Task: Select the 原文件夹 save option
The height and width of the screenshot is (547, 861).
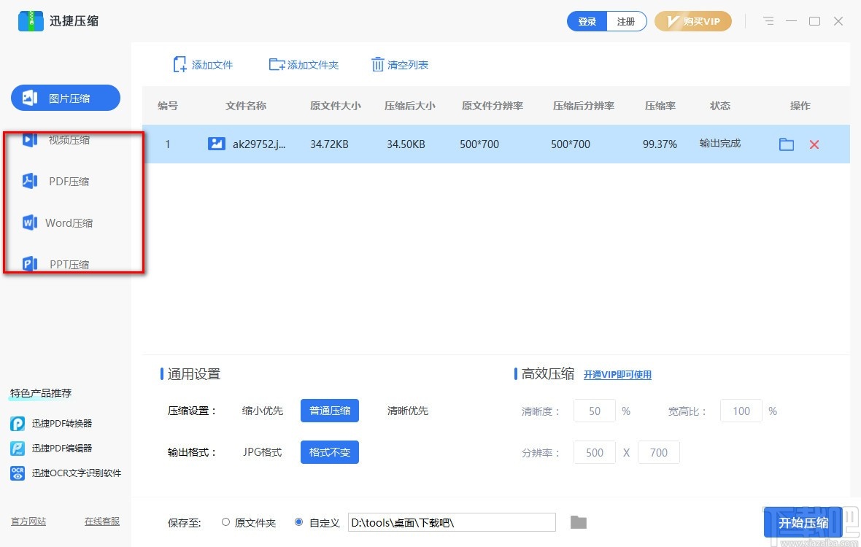Action: (x=226, y=522)
